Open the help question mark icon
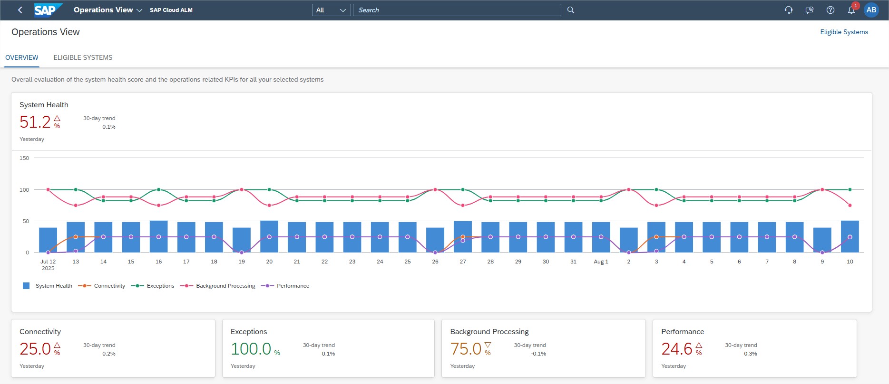 click(x=830, y=10)
